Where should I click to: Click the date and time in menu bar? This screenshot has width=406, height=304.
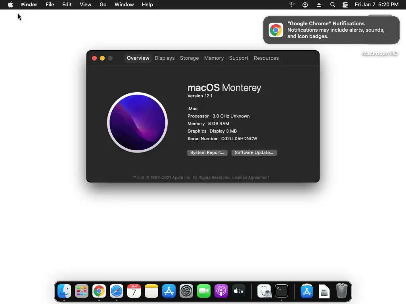377,5
